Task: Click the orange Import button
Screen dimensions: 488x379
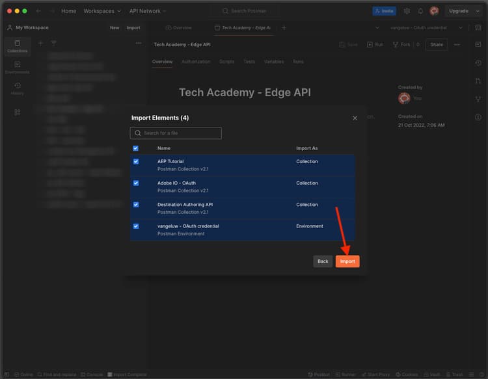Action: click(347, 261)
